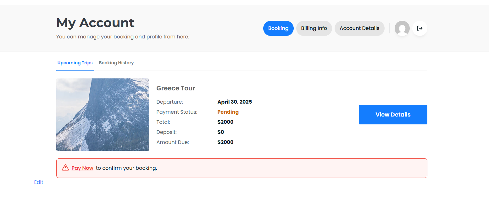This screenshot has height=211, width=489.
Task: Select the Booking tab
Action: coord(278,28)
